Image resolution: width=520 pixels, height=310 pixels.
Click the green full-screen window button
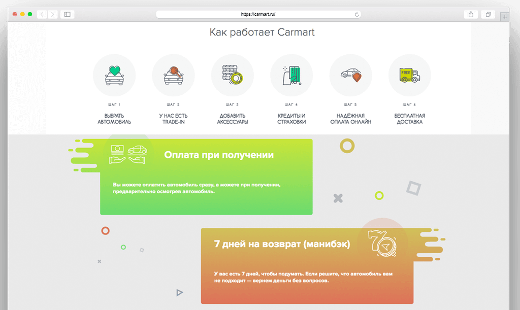30,14
